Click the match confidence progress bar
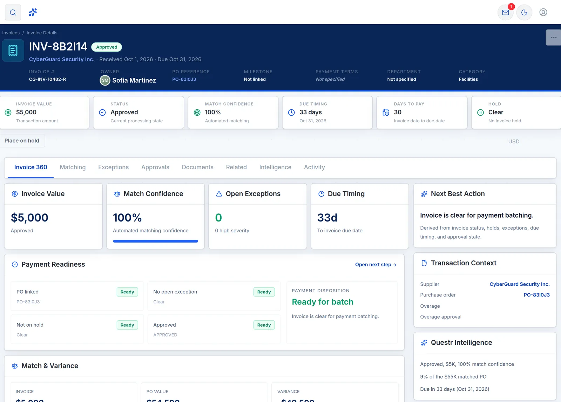This screenshot has width=561, height=402. click(155, 241)
